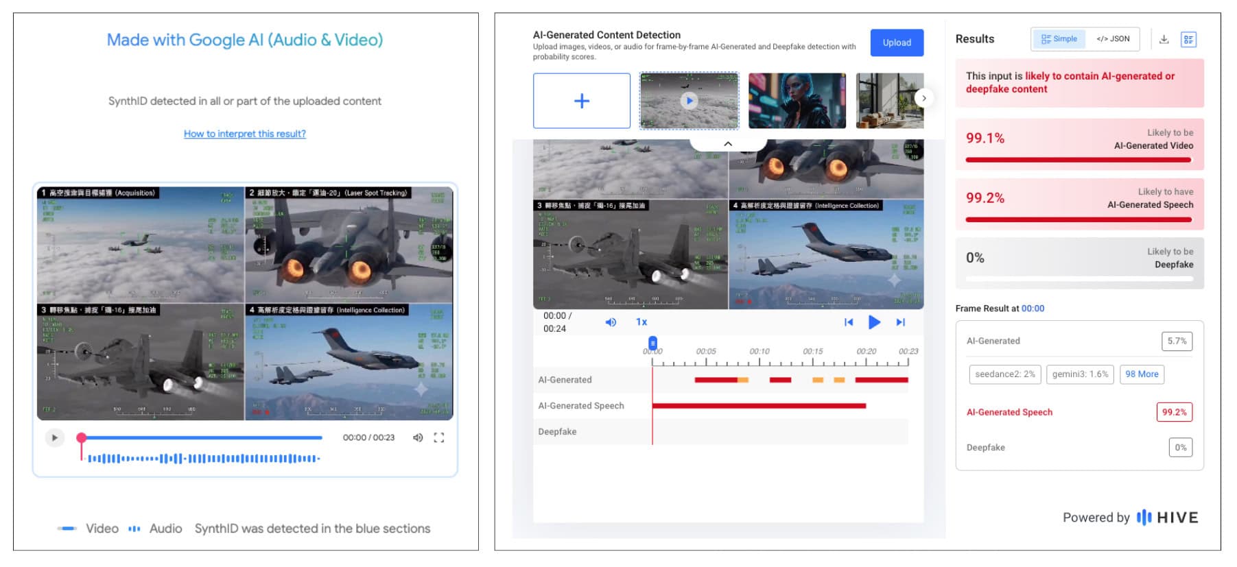Screen dimensions: 1237x567
Task: Play the SynthID panel video
Action: (54, 437)
